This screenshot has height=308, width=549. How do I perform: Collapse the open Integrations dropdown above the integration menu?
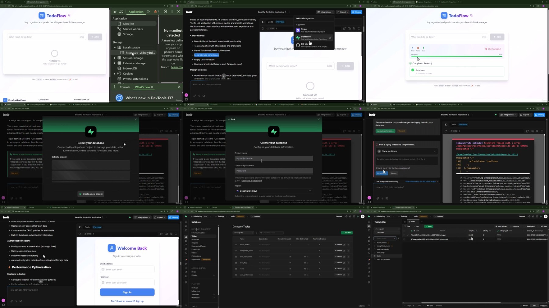325,12
